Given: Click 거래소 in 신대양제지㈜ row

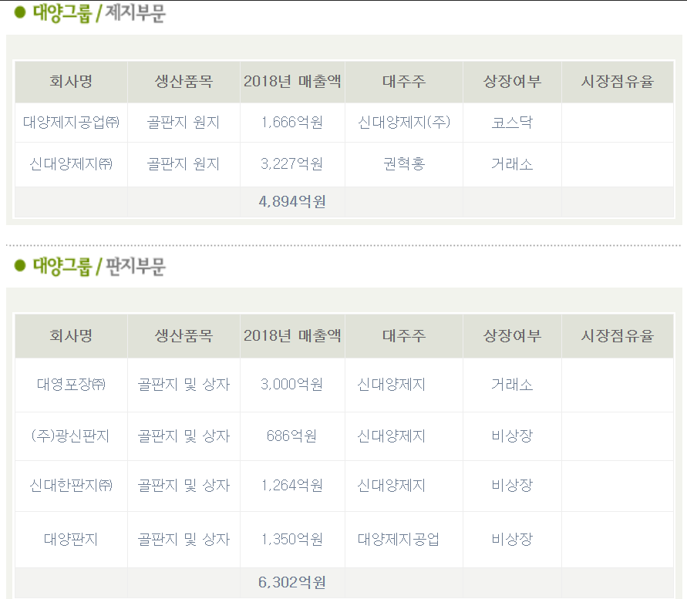Looking at the screenshot, I should pyautogui.click(x=512, y=164).
